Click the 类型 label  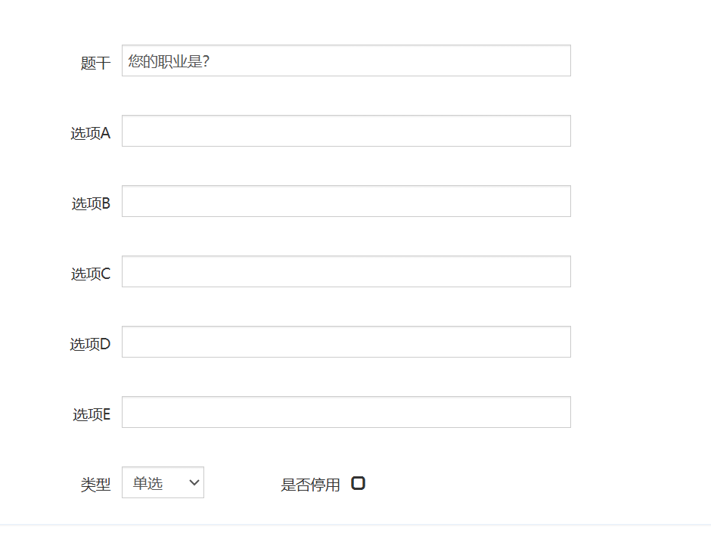95,485
